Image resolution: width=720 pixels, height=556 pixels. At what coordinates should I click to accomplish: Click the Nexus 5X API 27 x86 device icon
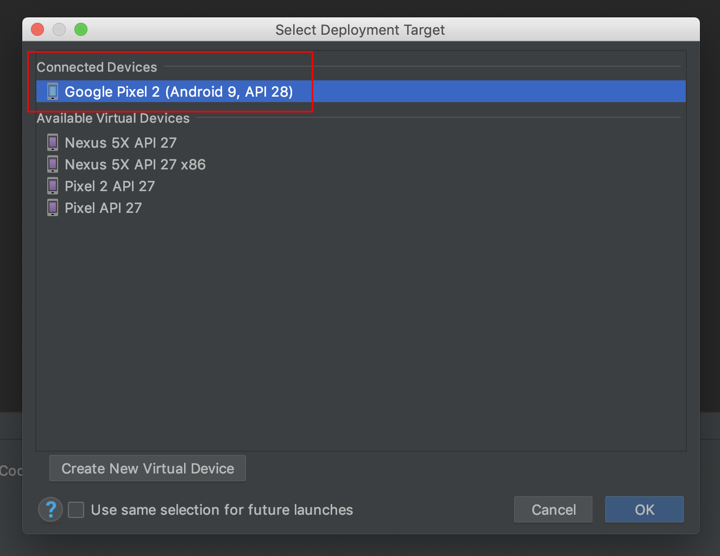pyautogui.click(x=53, y=165)
